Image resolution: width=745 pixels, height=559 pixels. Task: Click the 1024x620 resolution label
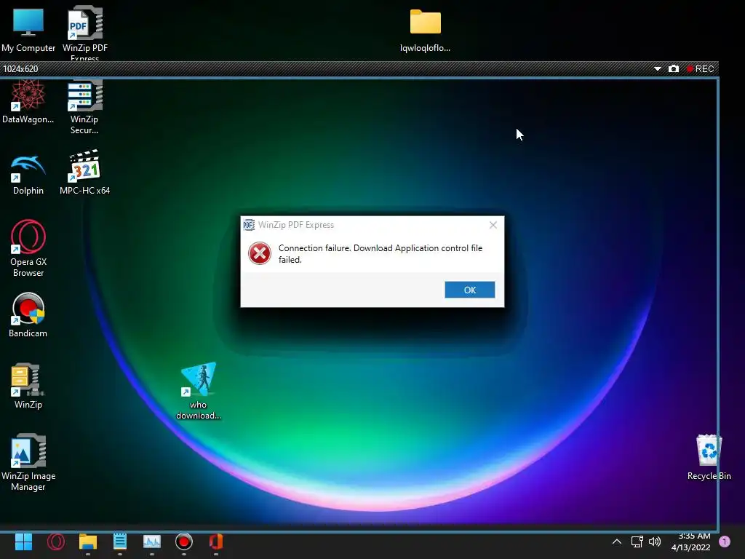pyautogui.click(x=21, y=69)
